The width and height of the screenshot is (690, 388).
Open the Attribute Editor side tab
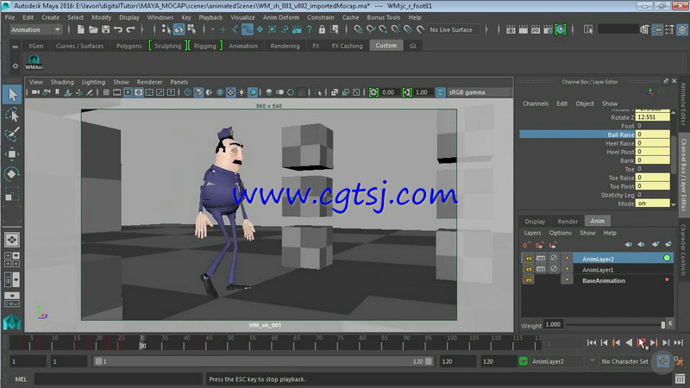click(683, 104)
